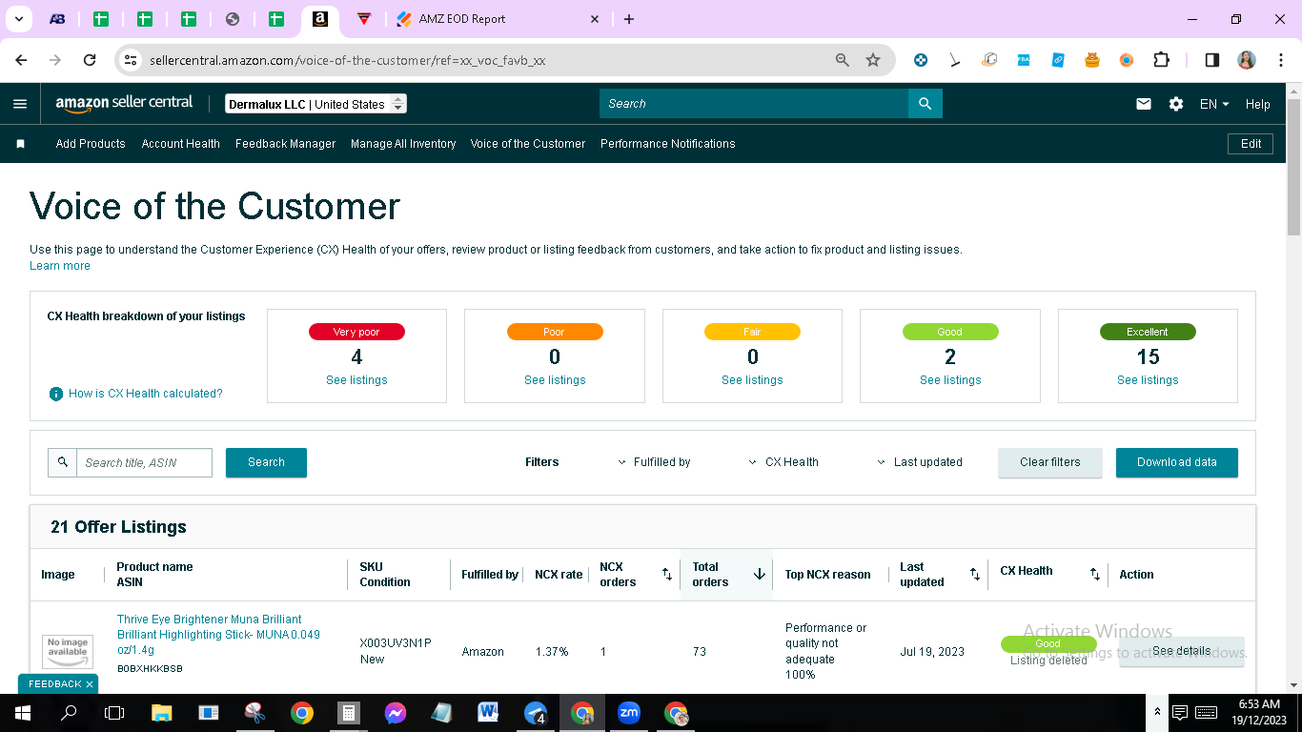Open the Windows Start menu
The height and width of the screenshot is (732, 1302).
point(22,713)
